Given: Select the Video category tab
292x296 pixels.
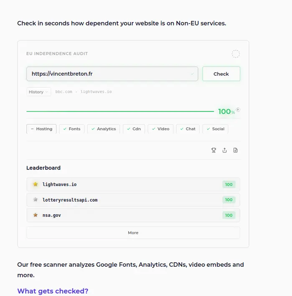Looking at the screenshot, I should click(160, 129).
